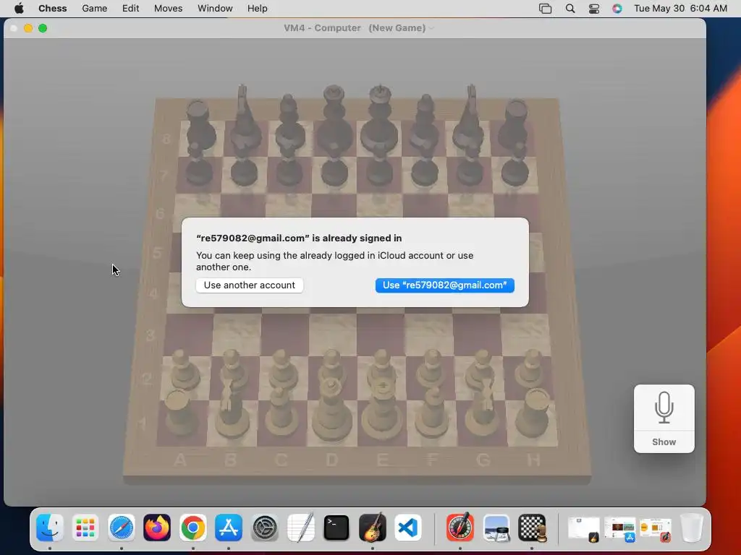Click the yellow minimize window button
The image size is (741, 555).
coord(28,28)
